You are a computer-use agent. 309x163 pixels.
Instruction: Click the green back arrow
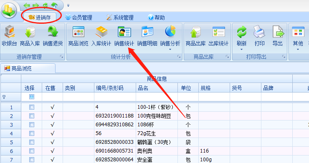tap(27, 5)
